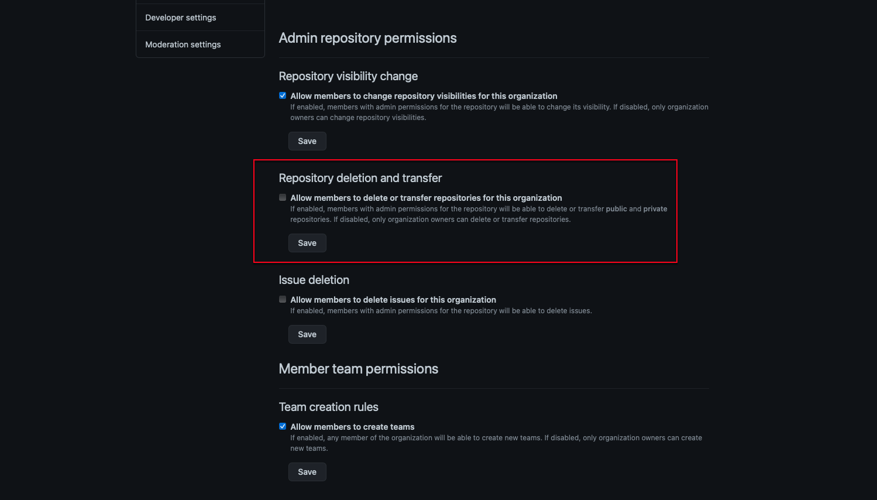The image size is (877, 500).
Task: Click the 'Allow members to delete issues' label text
Action: coord(393,300)
